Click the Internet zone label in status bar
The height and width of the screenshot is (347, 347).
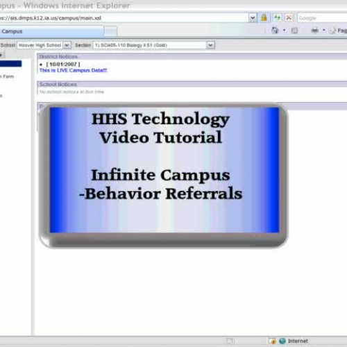click(298, 341)
